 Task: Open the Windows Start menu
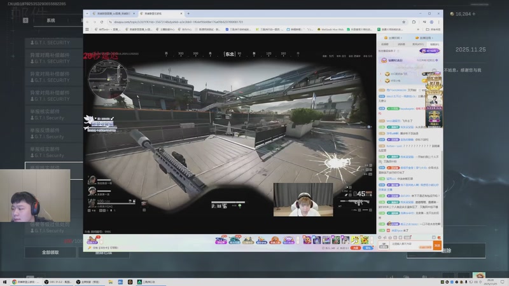4,282
